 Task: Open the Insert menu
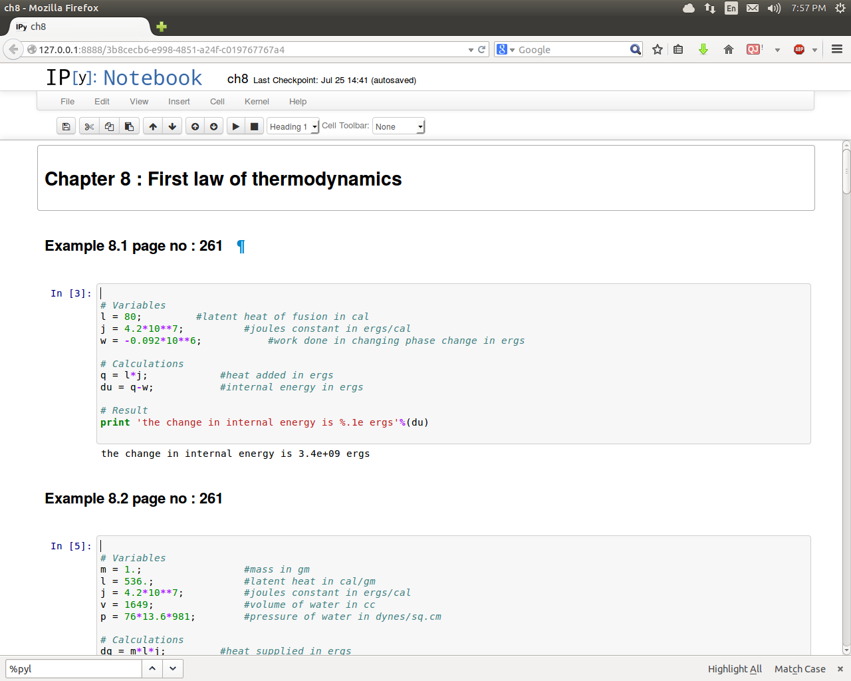(x=179, y=102)
